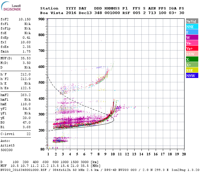Click the time 001000 in header
Screen dimensions: 200x172
112,13
